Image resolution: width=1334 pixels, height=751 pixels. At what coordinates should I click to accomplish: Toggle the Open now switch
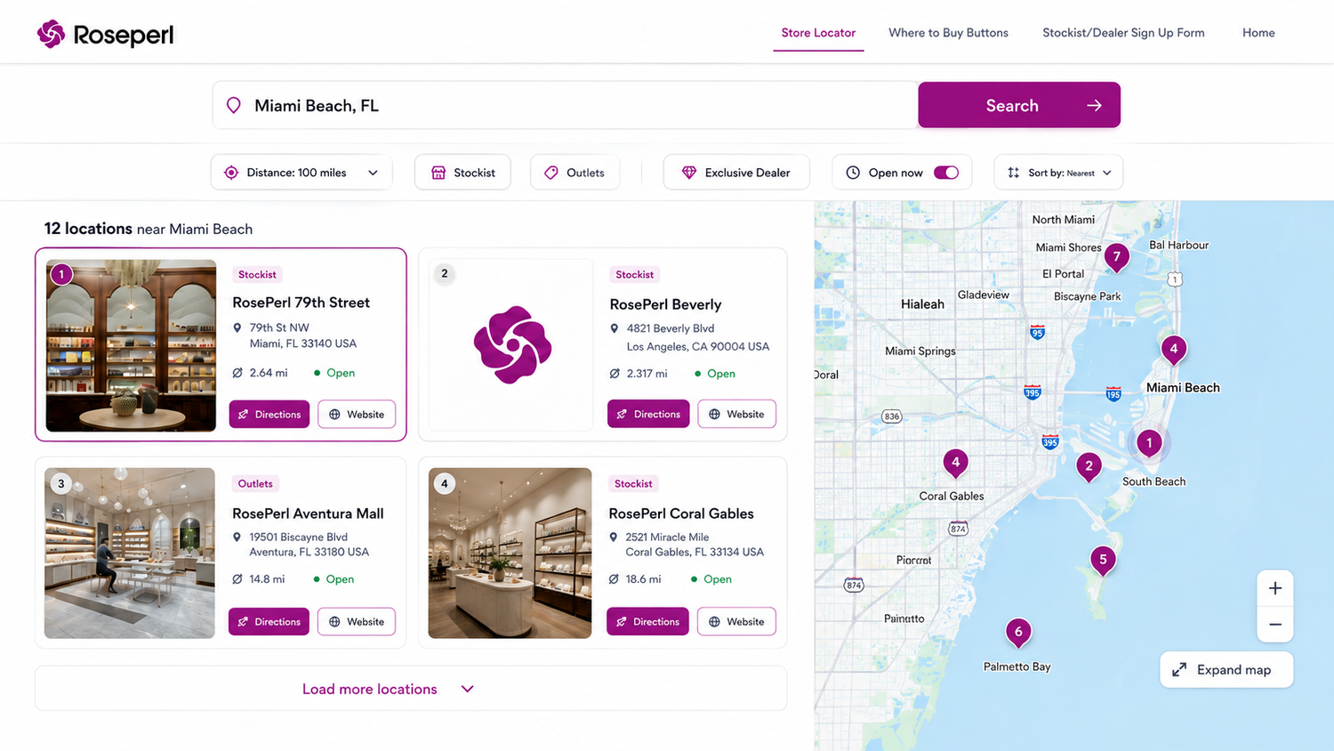click(x=946, y=173)
